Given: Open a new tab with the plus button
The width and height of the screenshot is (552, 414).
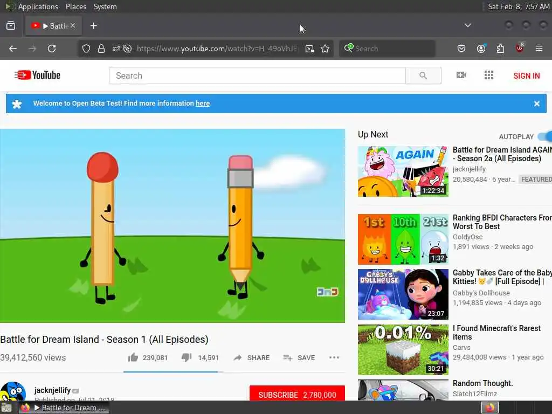Looking at the screenshot, I should (94, 26).
